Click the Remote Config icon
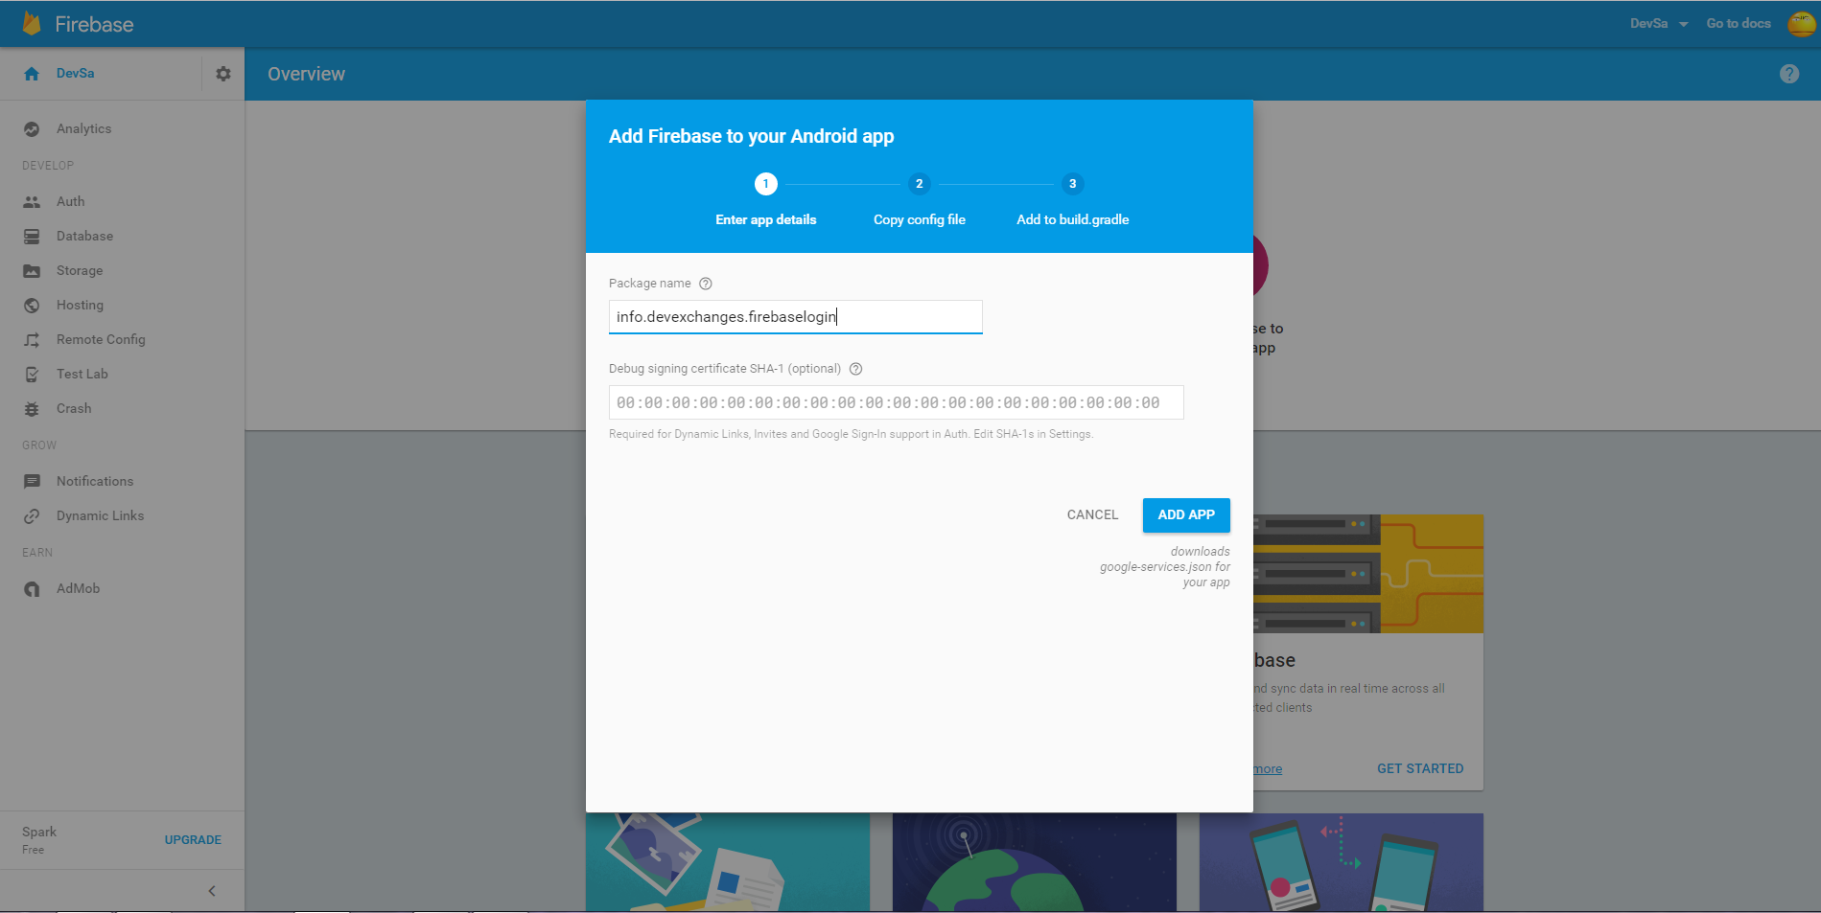 coord(32,340)
